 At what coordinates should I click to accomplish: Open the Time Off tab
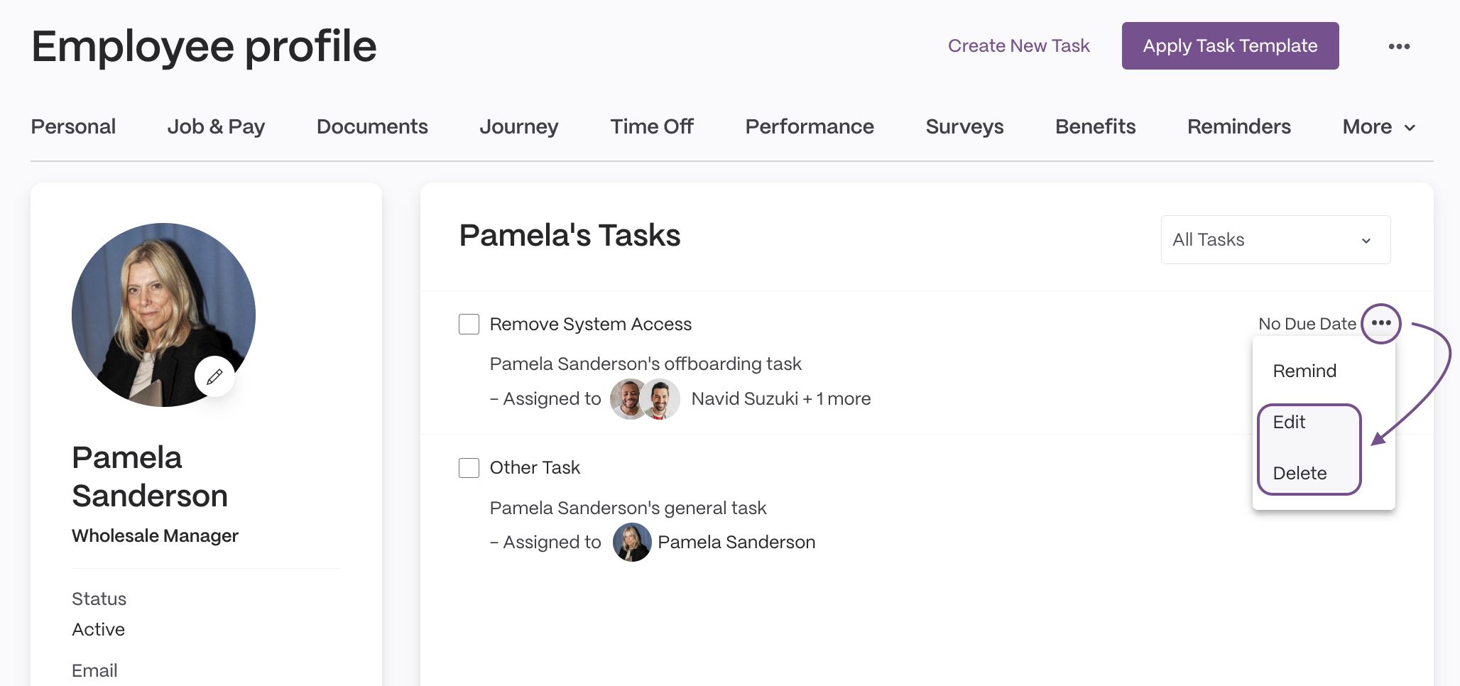point(652,126)
